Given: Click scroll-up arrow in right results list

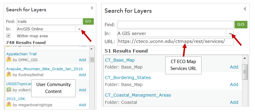Looking at the screenshot, I should pyautogui.click(x=245, y=58).
